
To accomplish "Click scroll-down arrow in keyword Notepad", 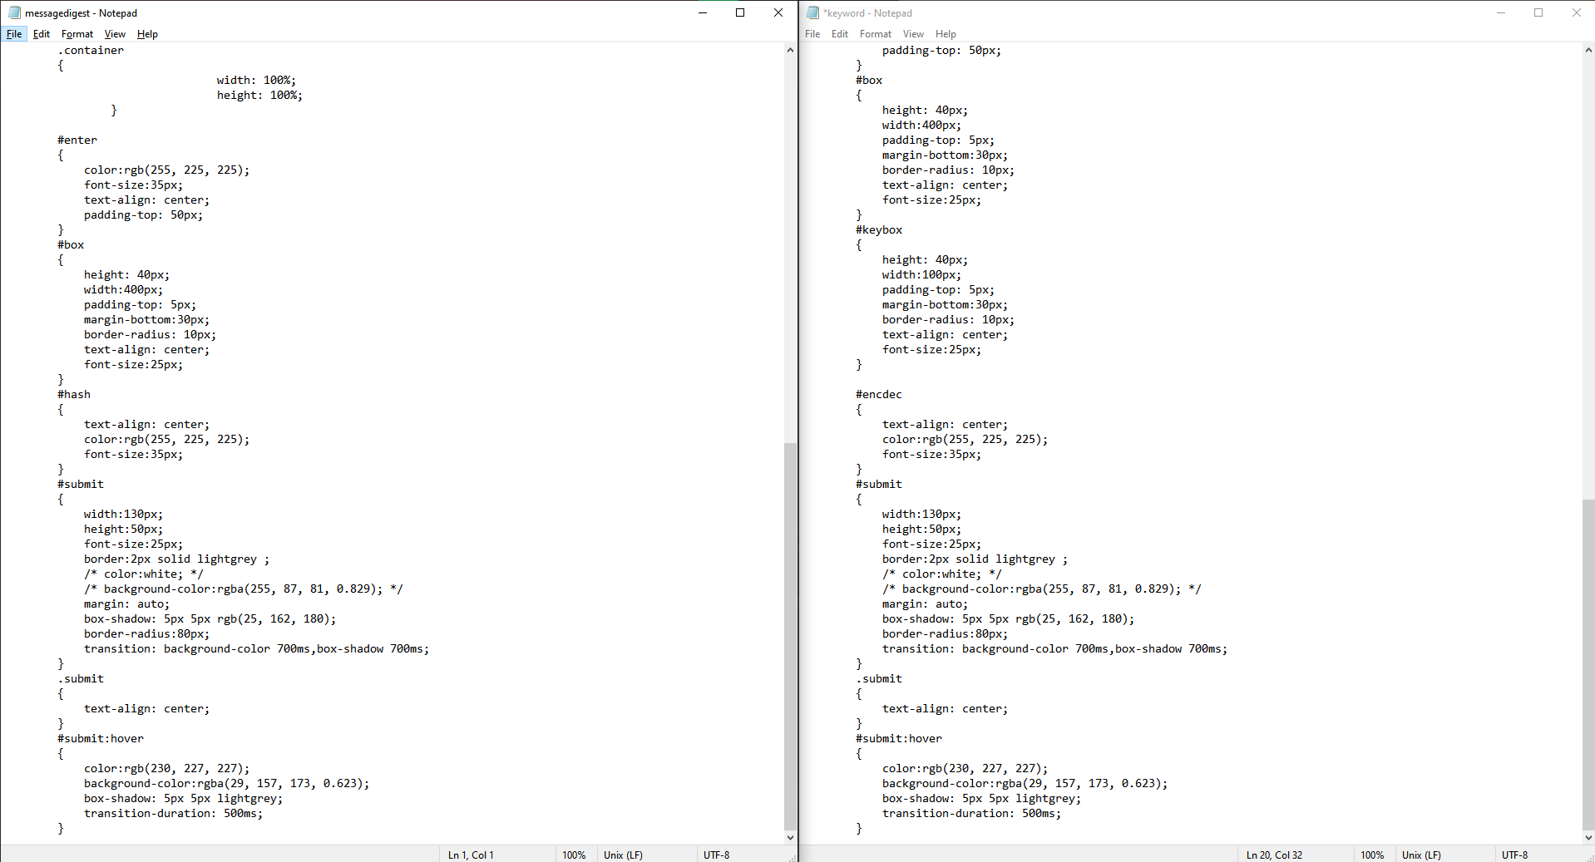I will (1588, 837).
